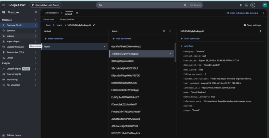Select document DFprzEwT9pp9XNuYZFDE
This screenshot has width=269, height=138.
click(x=125, y=75)
